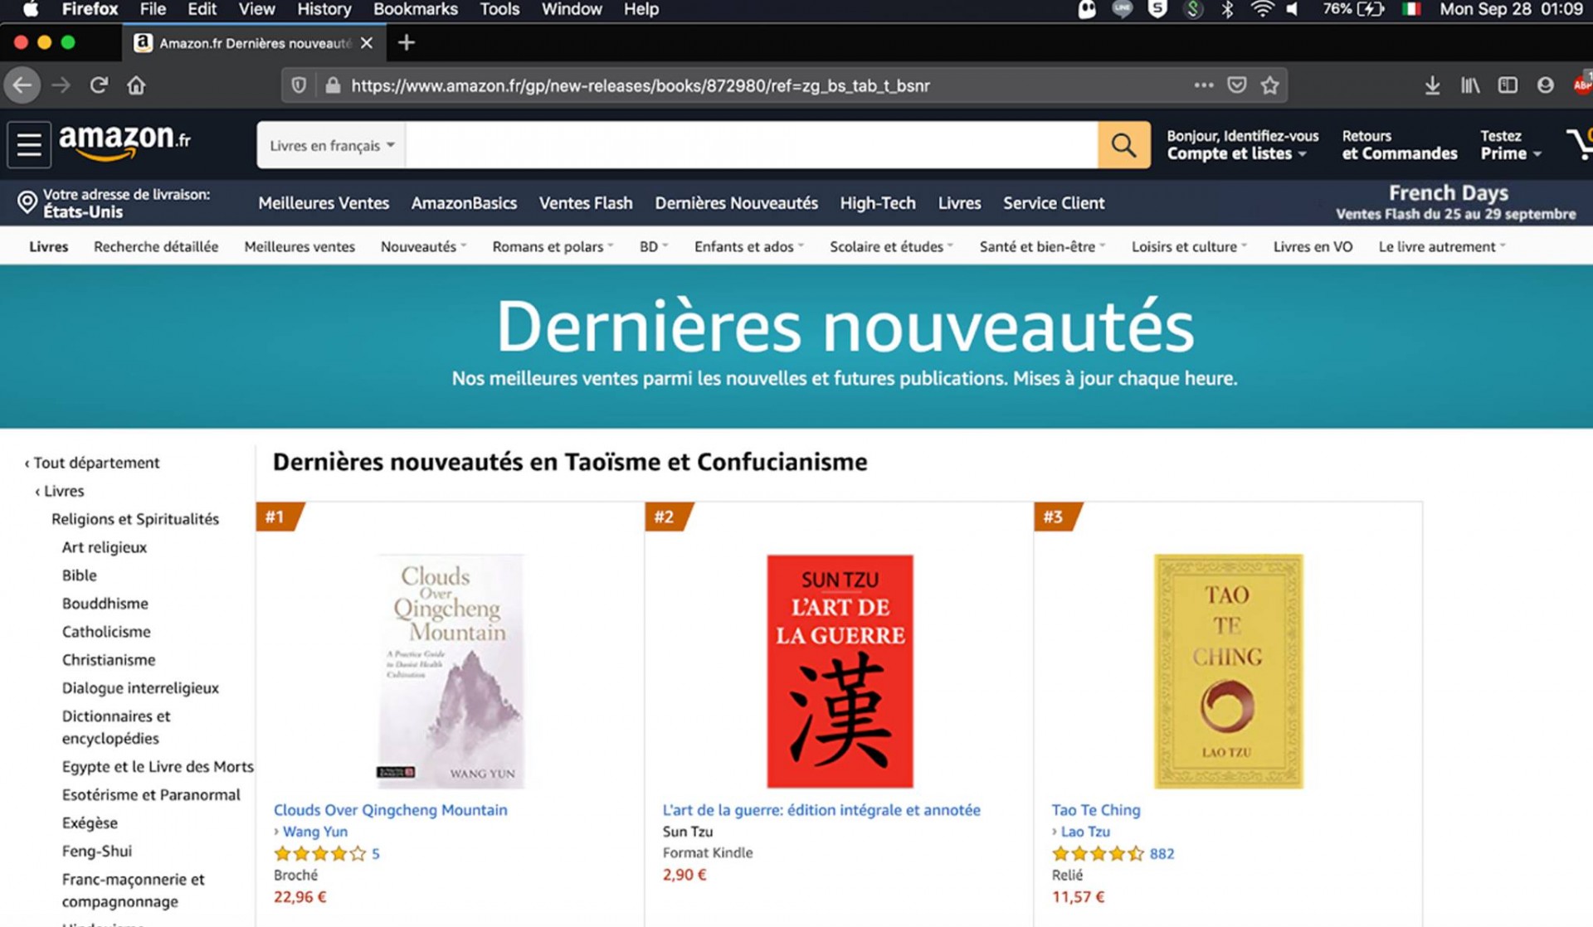Click the L'art de la guerre cover
Image resolution: width=1593 pixels, height=927 pixels.
click(840, 671)
